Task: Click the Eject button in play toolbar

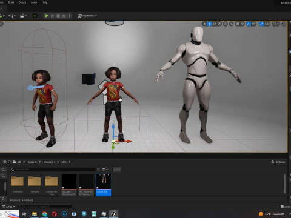Action: pyautogui.click(x=64, y=16)
